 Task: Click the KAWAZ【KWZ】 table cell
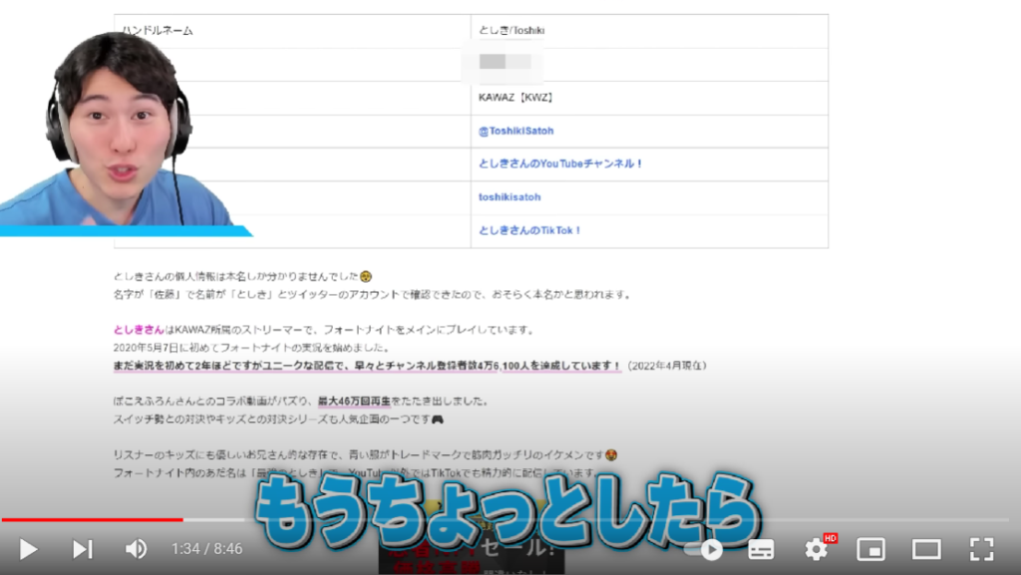tap(649, 98)
